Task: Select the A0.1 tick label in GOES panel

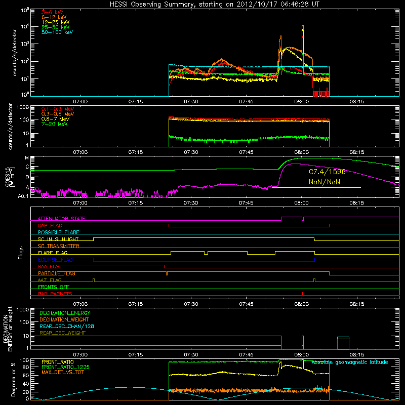Action: pos(23,196)
